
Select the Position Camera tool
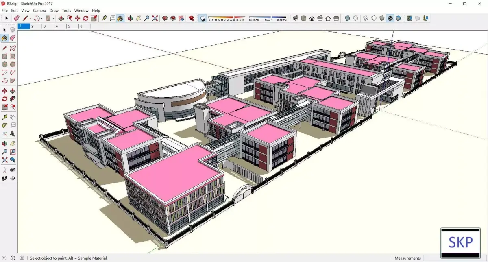pyautogui.click(x=4, y=170)
